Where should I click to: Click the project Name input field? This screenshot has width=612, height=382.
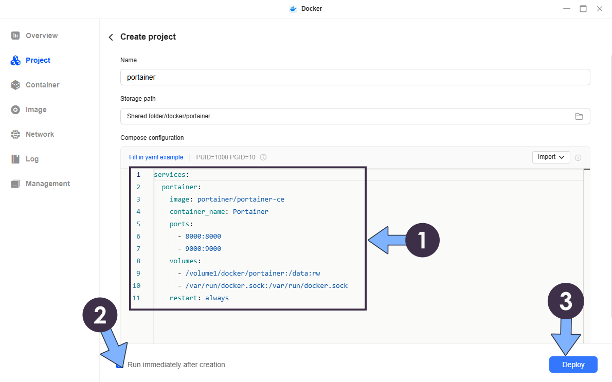[355, 77]
